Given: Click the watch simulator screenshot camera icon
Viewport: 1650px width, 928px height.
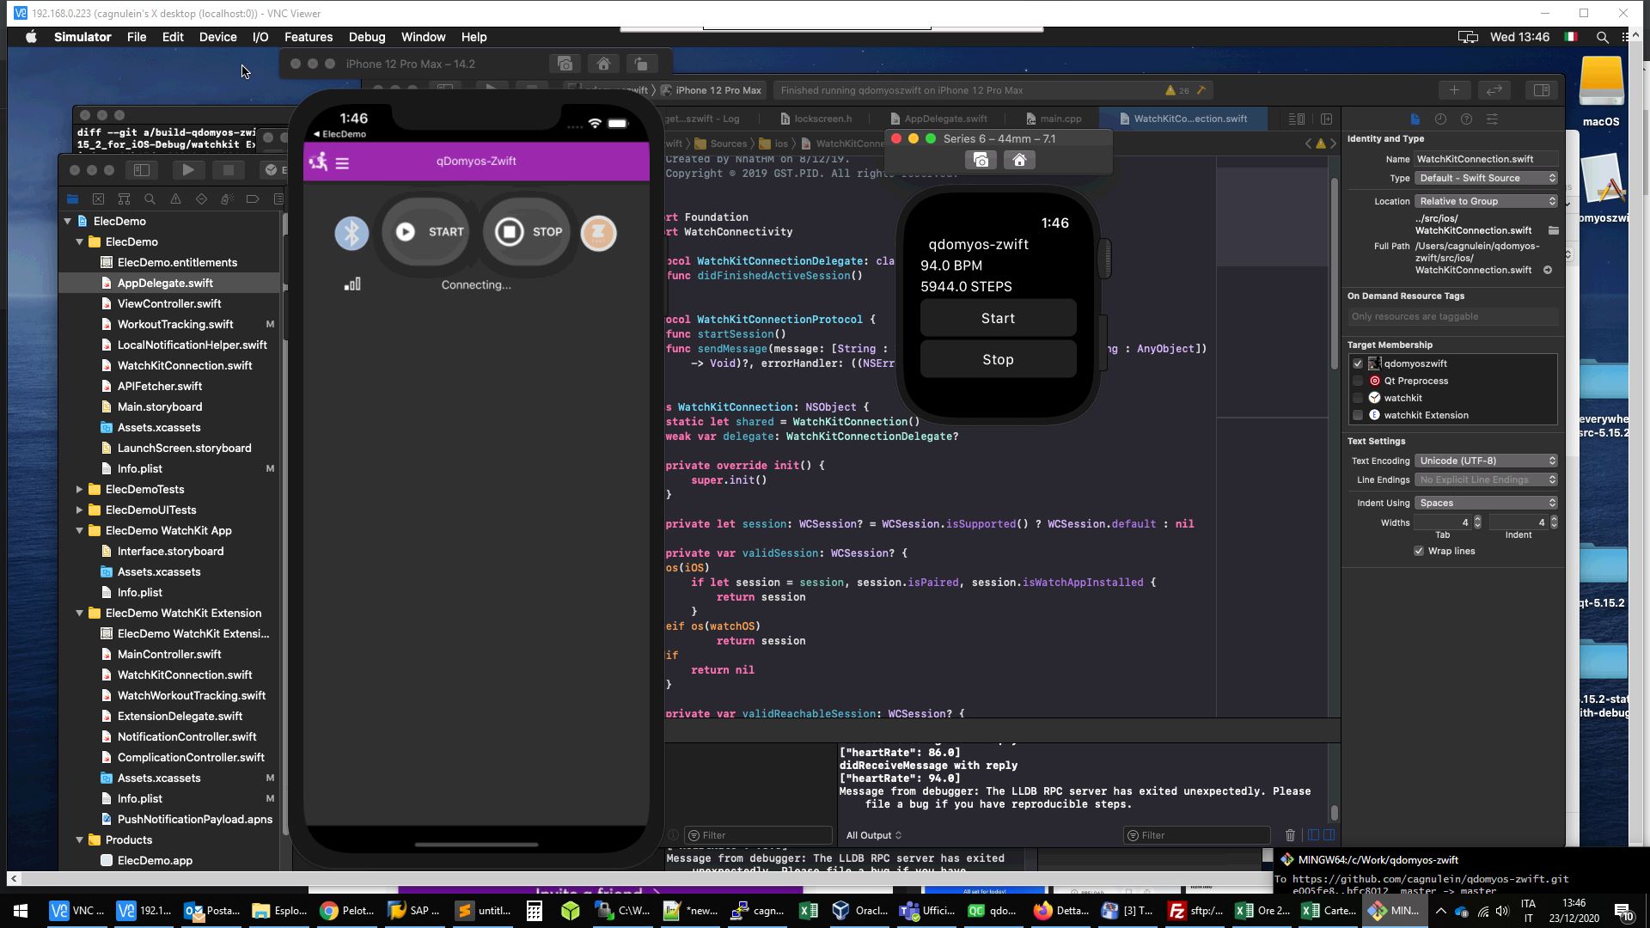Looking at the screenshot, I should tap(981, 160).
